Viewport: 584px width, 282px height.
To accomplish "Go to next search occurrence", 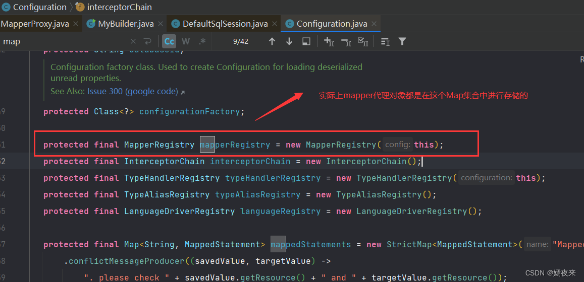I will tap(289, 42).
